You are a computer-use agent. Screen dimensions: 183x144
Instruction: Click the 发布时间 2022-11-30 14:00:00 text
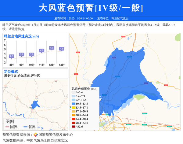[x=74, y=18]
